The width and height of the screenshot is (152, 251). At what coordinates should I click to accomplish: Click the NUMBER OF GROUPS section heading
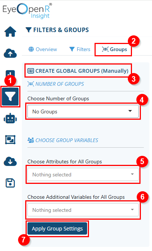point(56,84)
